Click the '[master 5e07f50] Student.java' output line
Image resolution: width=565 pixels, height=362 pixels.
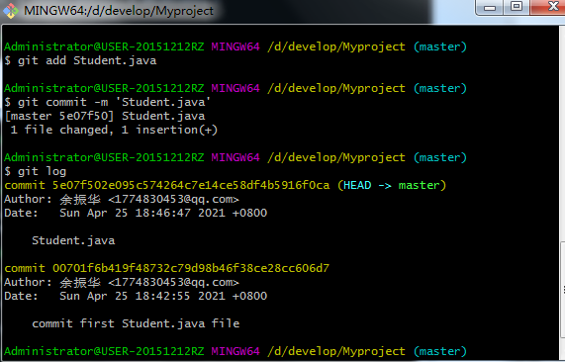(105, 116)
